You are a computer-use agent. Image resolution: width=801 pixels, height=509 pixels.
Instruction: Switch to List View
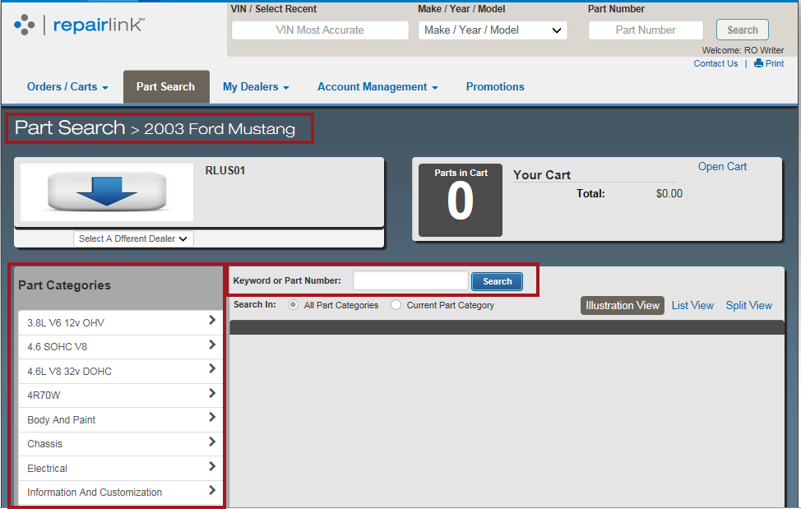(692, 305)
